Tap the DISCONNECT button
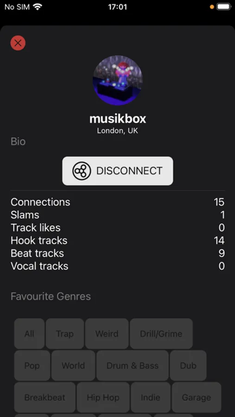Screen dimensions: 235x417 point(118,171)
